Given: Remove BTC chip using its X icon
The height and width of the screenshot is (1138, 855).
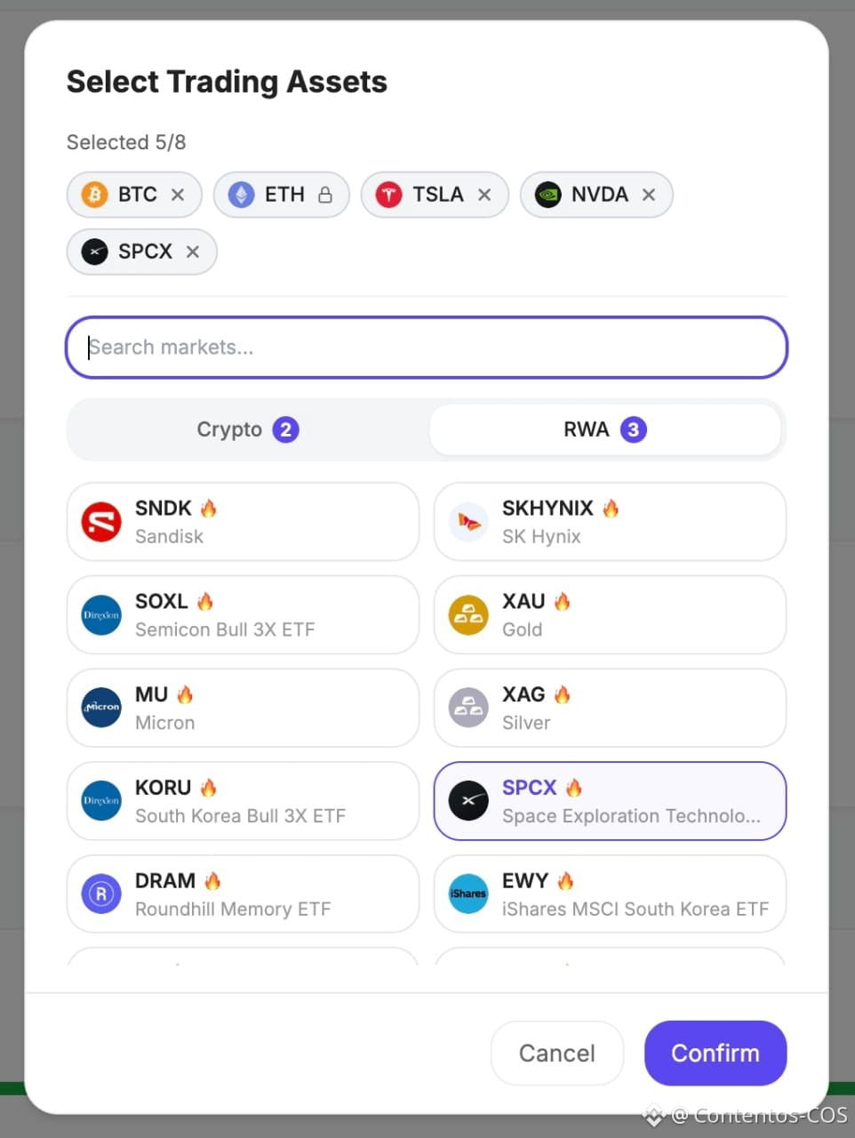Looking at the screenshot, I should (178, 195).
